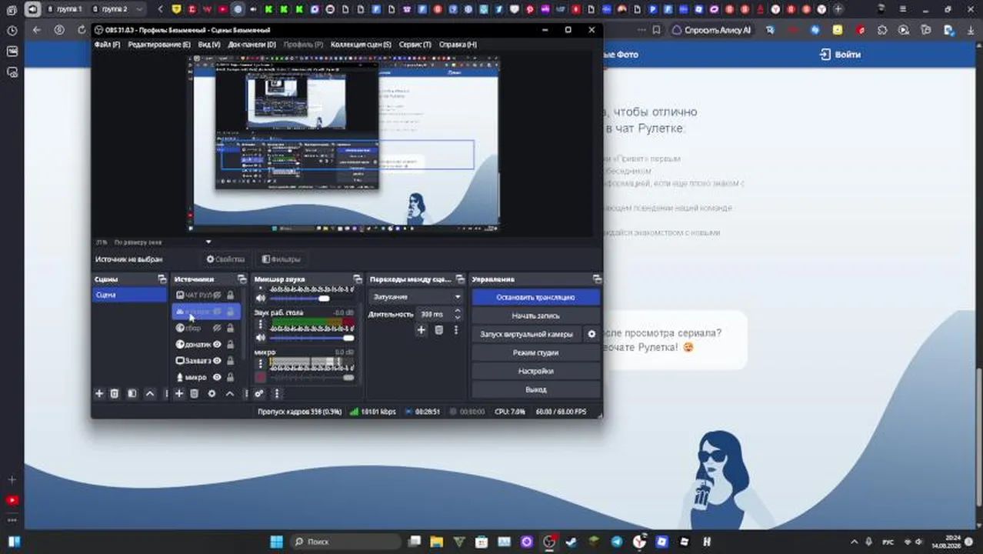Open Windows Start menu
The height and width of the screenshot is (554, 983).
click(276, 542)
